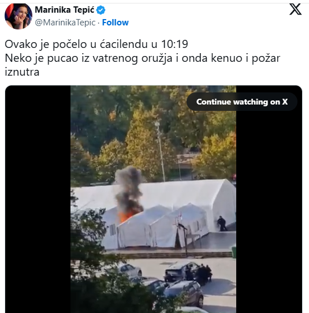Select Continue watching on X button
Viewport: 309px width, 313px height.
pyautogui.click(x=242, y=102)
